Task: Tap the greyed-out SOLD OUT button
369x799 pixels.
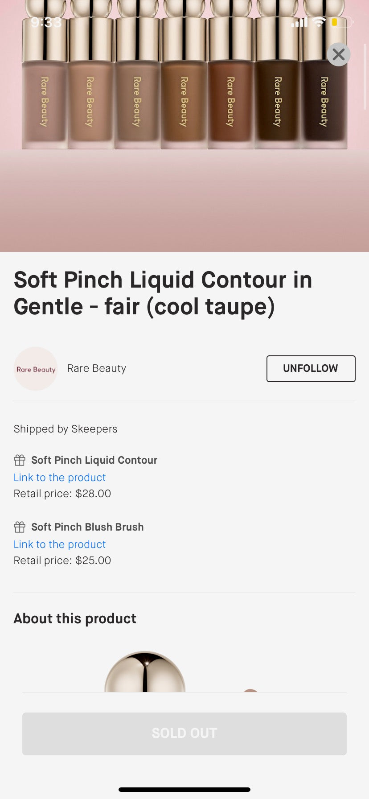Action: [x=184, y=733]
